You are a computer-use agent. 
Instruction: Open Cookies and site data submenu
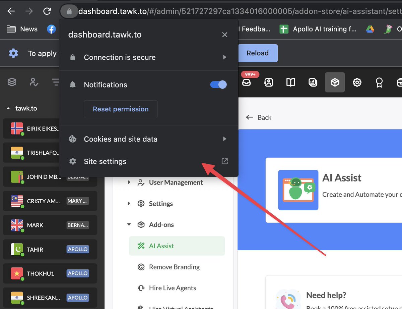point(149,139)
